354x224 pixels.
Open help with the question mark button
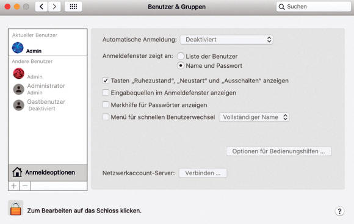pyautogui.click(x=339, y=211)
